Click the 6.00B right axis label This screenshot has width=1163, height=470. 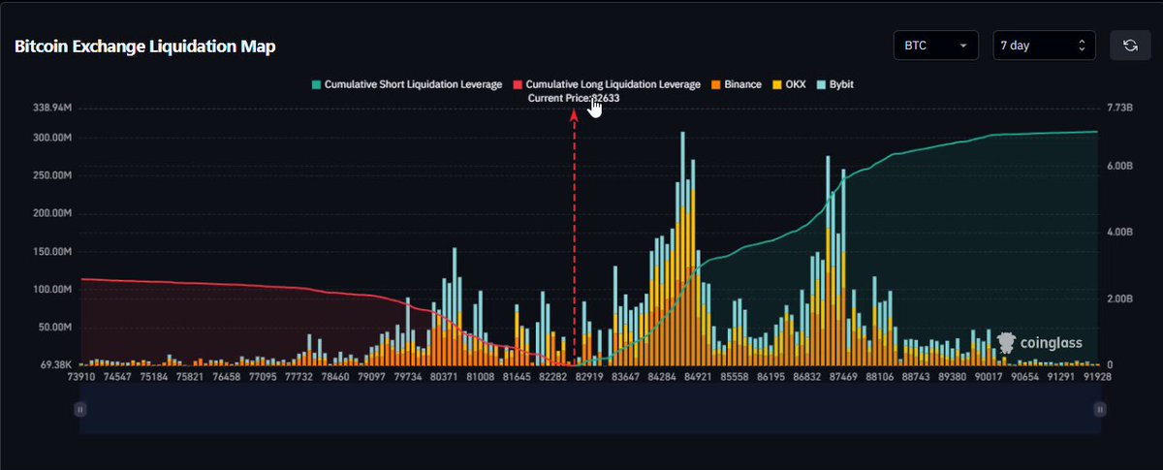[1120, 167]
